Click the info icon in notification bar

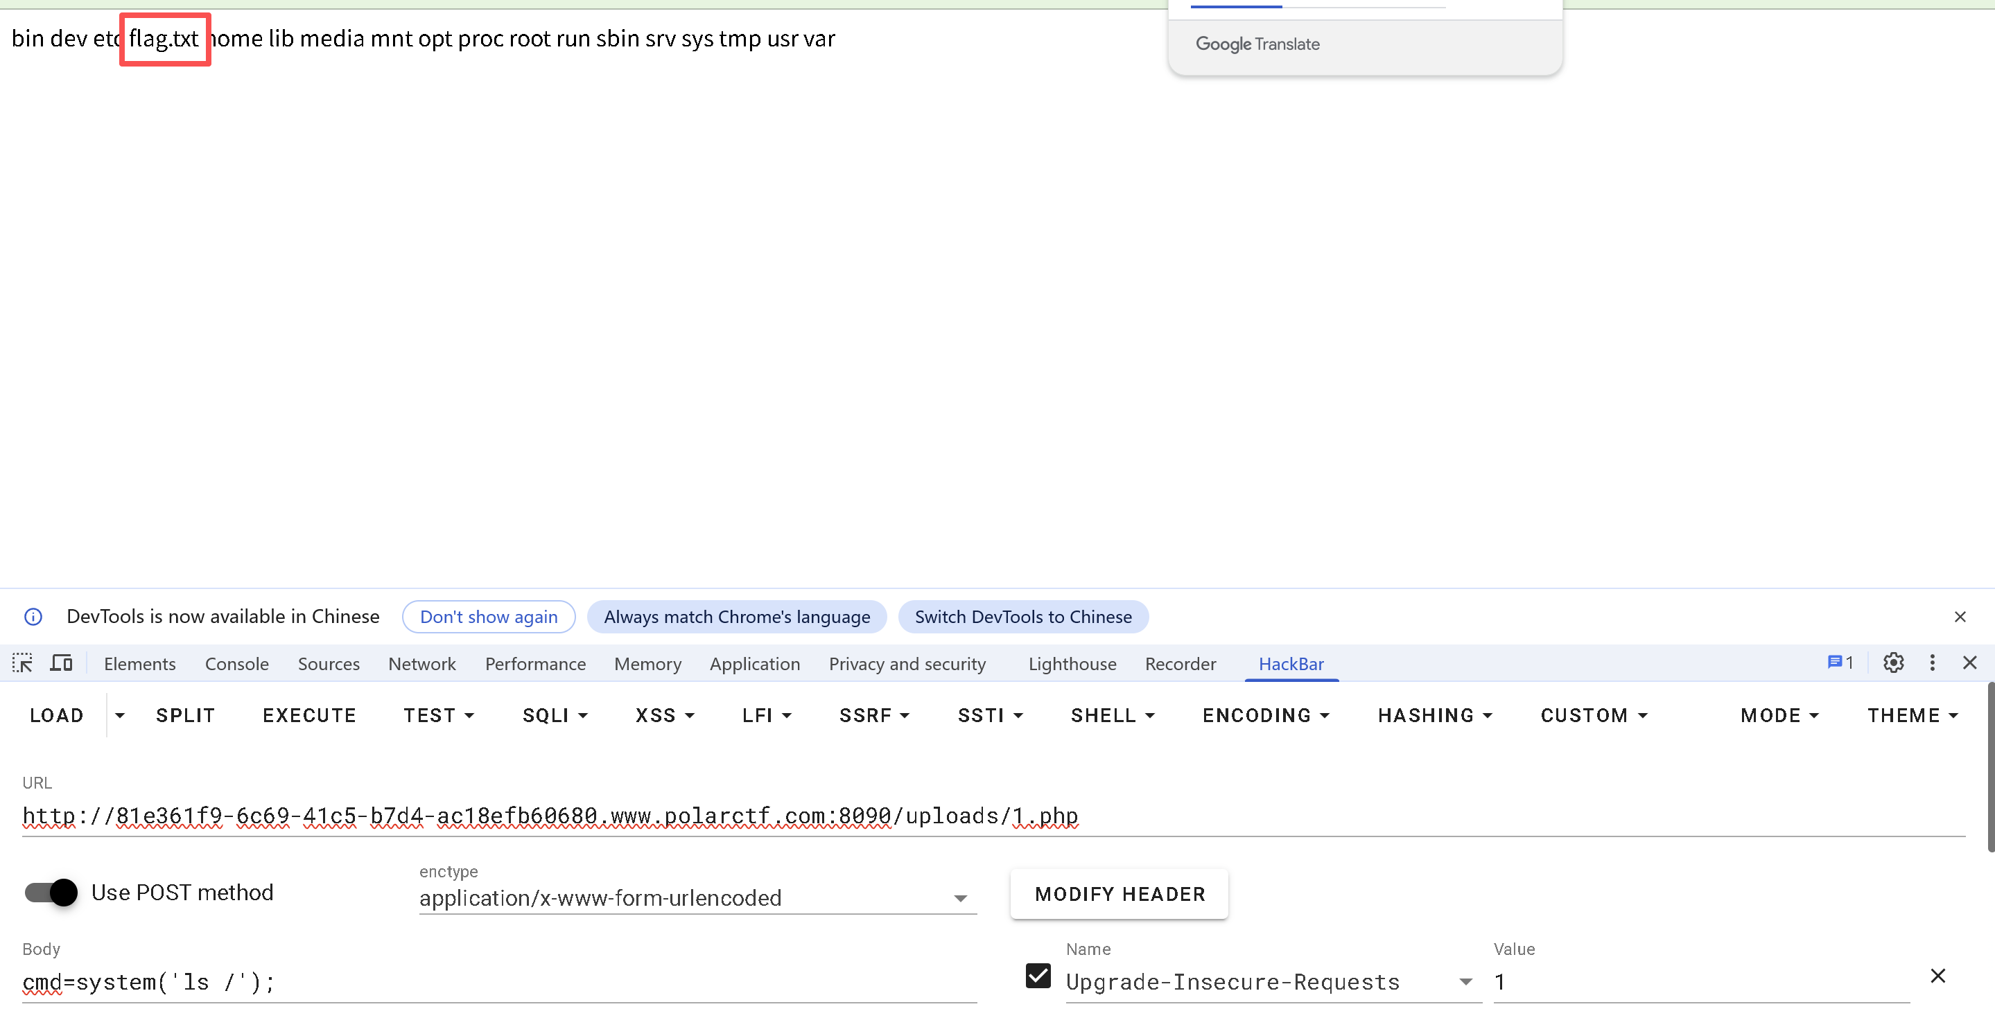click(33, 616)
